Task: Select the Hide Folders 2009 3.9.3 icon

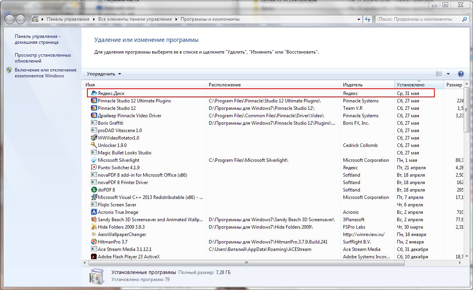Action: click(x=94, y=227)
